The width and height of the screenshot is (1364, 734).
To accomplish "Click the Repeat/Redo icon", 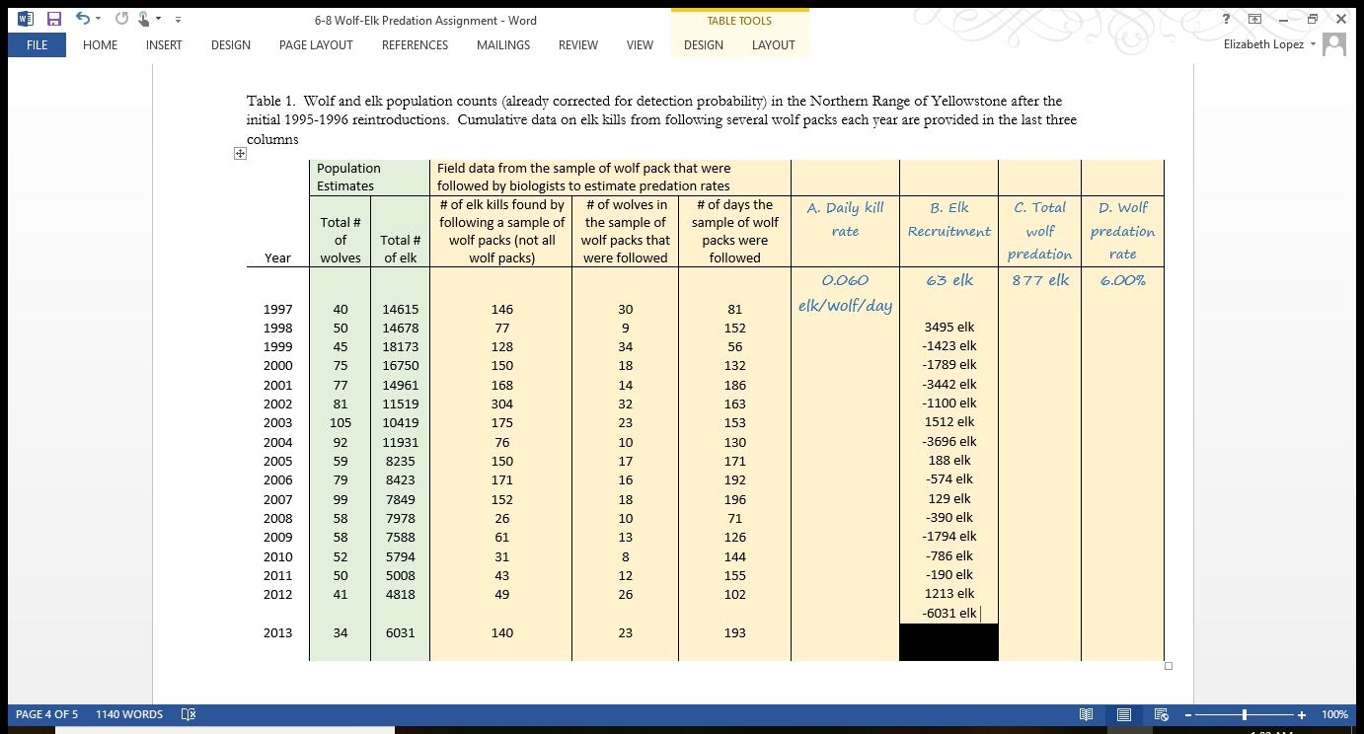I will click(120, 18).
